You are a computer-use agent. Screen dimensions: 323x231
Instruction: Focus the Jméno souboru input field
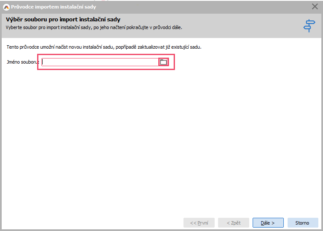point(100,62)
